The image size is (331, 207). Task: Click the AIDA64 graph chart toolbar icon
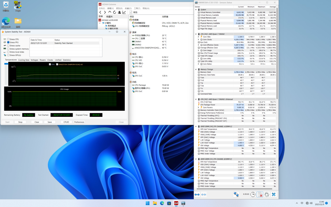124,12
